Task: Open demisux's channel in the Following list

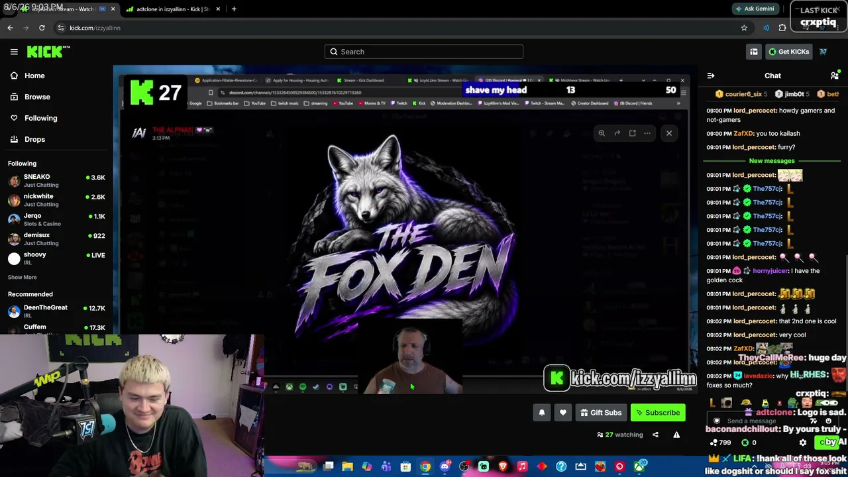Action: point(56,238)
